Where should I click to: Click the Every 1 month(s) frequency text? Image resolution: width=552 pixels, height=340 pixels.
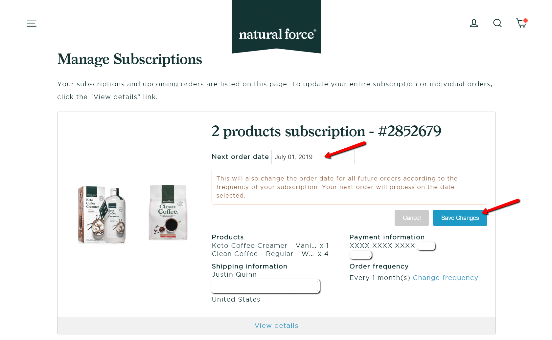(x=380, y=278)
